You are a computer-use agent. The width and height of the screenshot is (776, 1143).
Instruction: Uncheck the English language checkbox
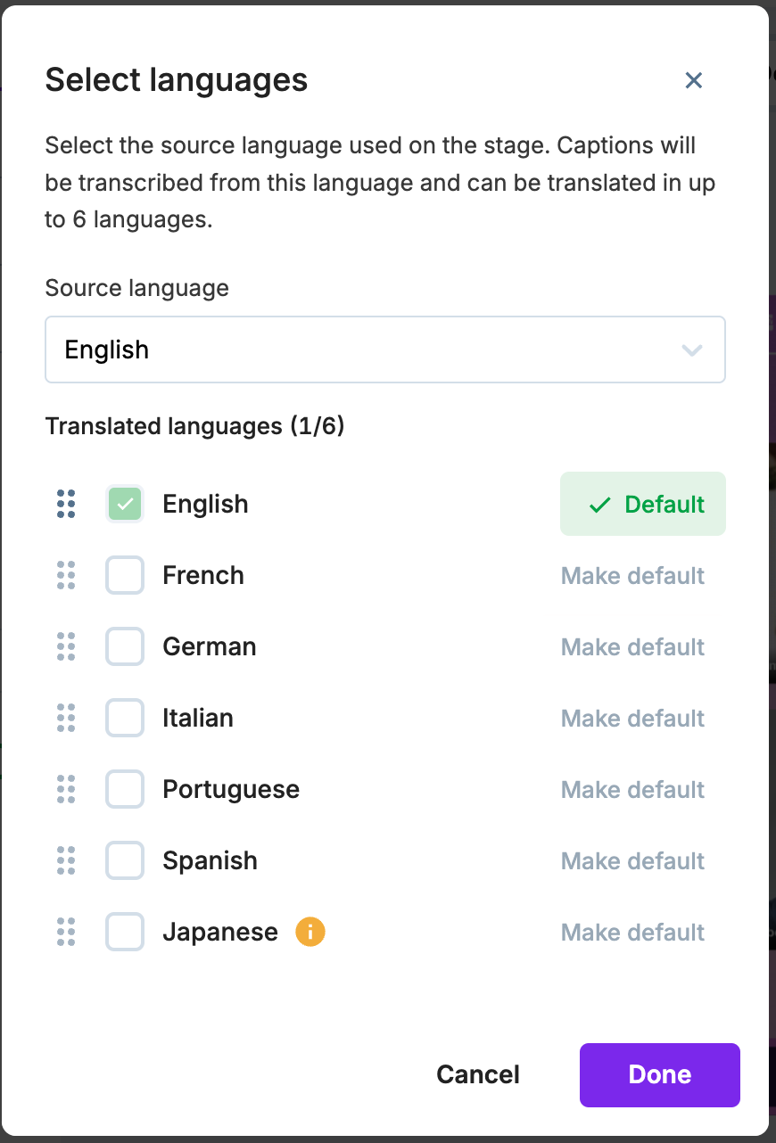click(125, 504)
